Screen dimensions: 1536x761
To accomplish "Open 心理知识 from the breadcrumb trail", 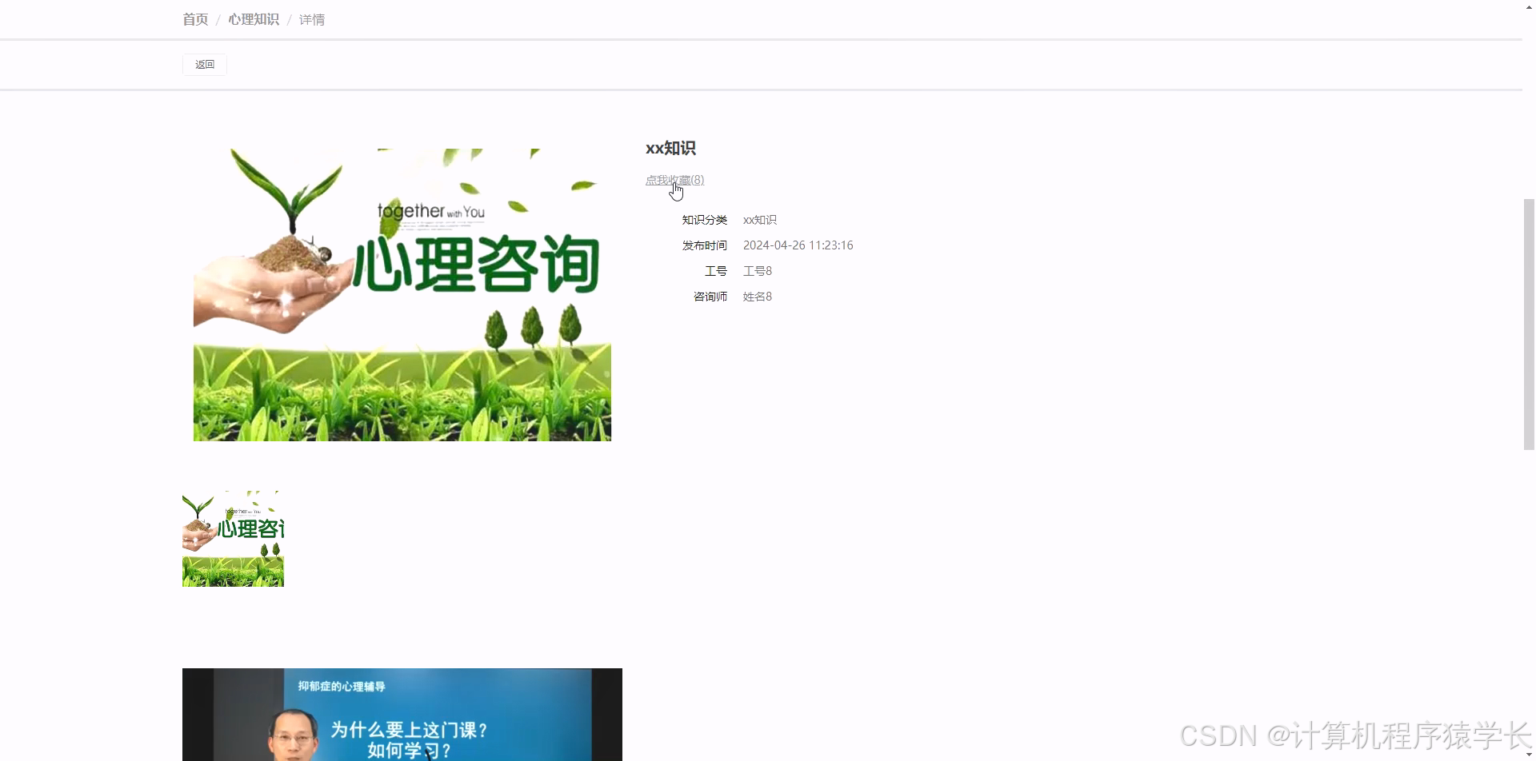I will [x=254, y=19].
